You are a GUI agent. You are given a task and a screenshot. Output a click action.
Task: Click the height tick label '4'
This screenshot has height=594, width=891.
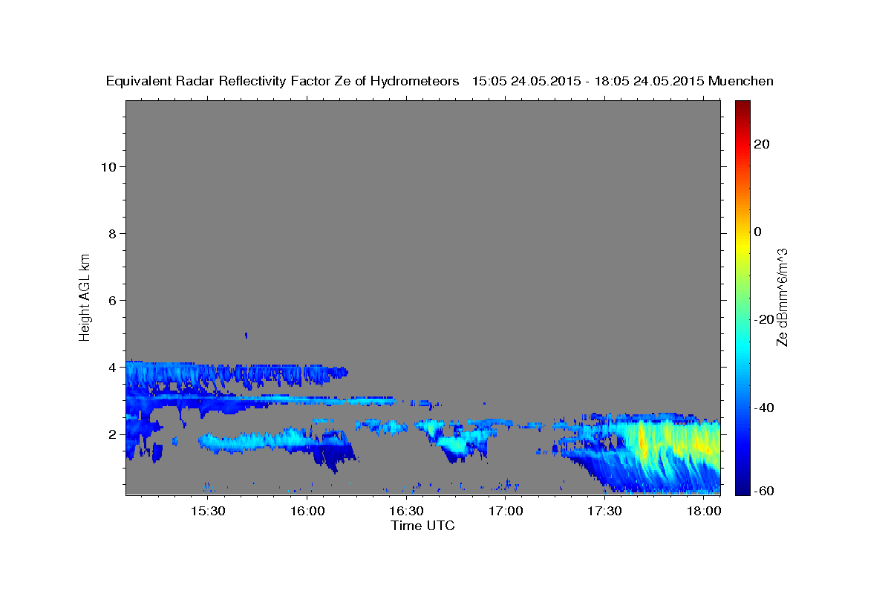click(x=113, y=367)
